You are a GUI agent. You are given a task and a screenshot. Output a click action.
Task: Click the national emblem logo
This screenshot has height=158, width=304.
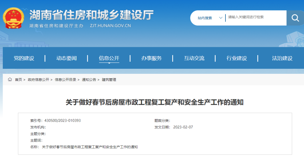coord(14,17)
